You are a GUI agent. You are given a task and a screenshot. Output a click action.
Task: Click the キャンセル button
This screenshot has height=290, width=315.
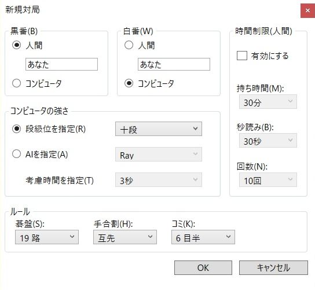tap(273, 267)
